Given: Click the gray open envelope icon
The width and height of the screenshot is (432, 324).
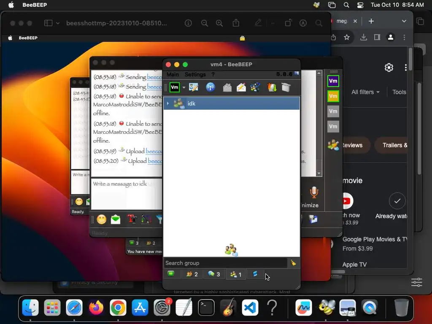Looking at the screenshot, I should coord(227,88).
